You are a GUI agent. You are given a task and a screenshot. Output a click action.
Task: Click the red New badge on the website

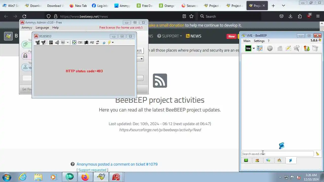tap(232, 36)
